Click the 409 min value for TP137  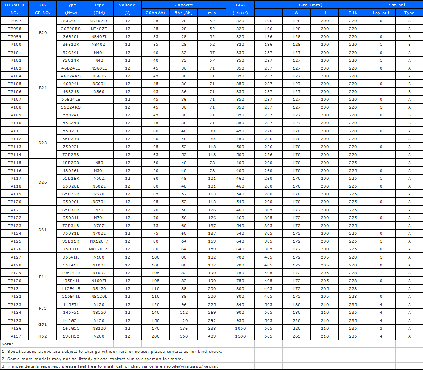tap(212, 336)
